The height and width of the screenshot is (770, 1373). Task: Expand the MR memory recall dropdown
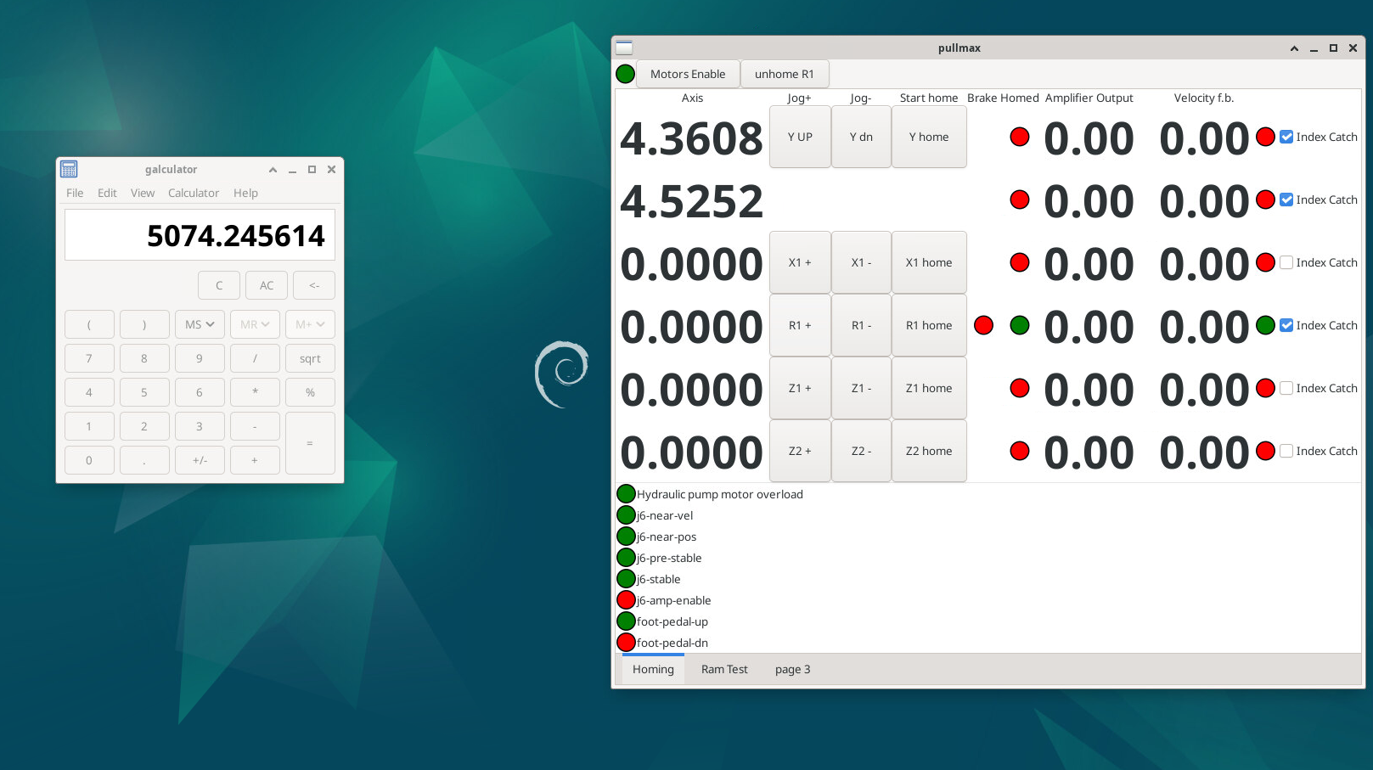(x=255, y=324)
